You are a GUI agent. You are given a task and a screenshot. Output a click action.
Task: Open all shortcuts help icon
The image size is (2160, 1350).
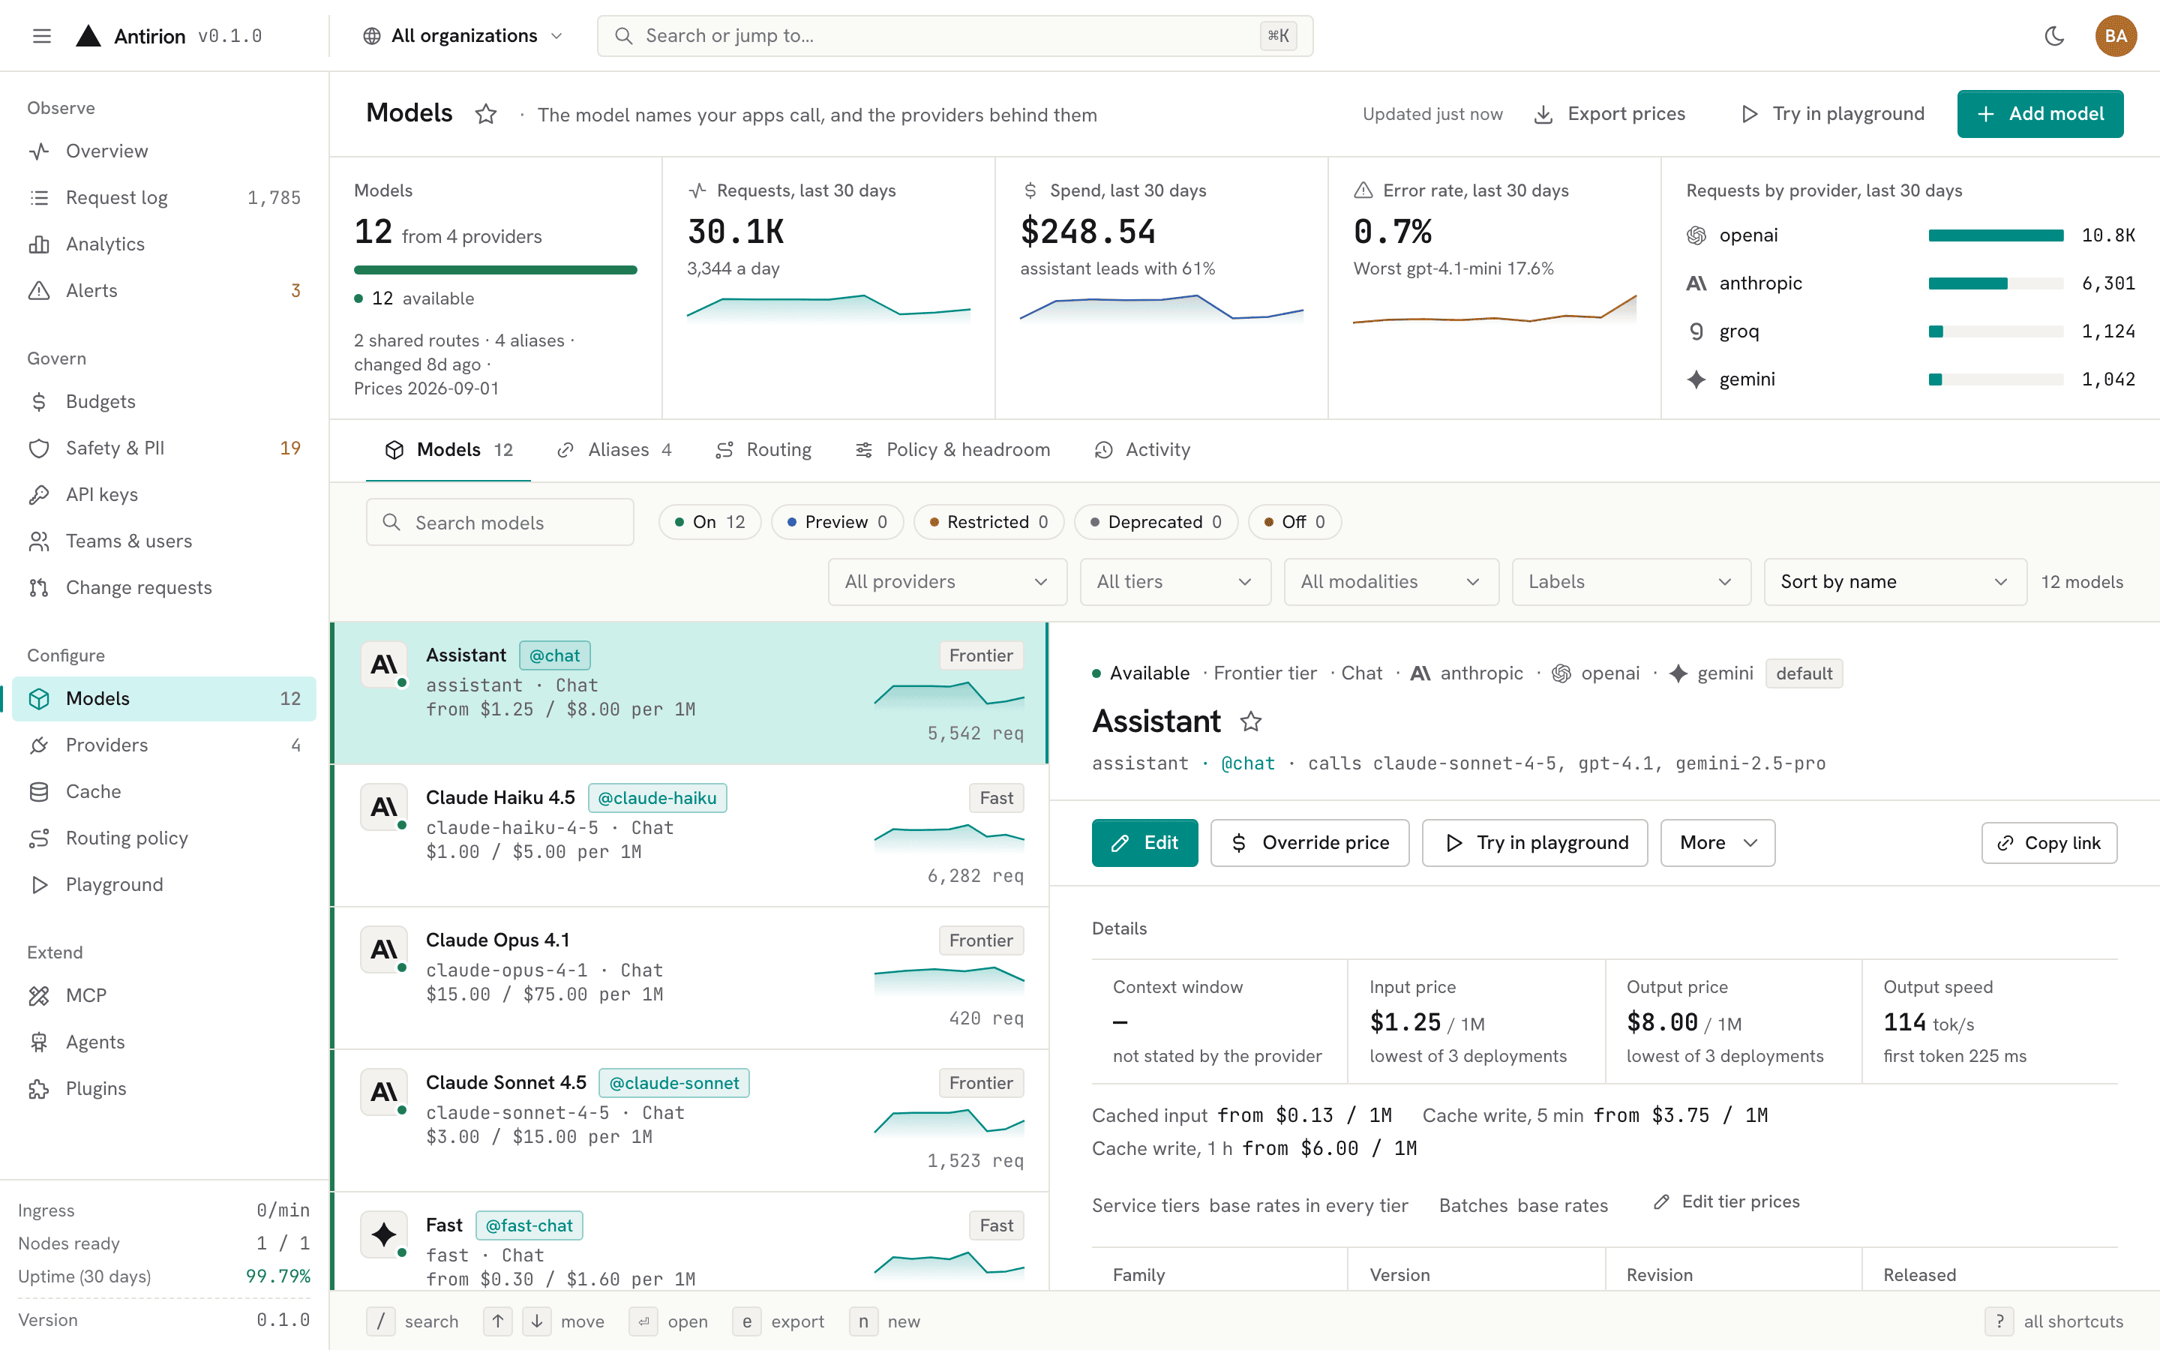(x=1999, y=1321)
